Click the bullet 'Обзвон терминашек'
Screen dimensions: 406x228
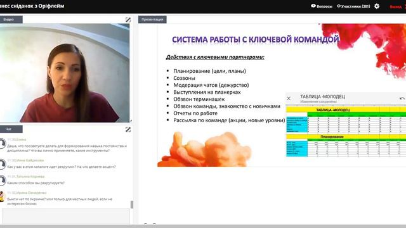(199, 99)
